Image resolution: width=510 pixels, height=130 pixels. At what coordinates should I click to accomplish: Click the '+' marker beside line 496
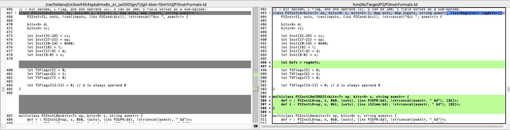point(270,62)
